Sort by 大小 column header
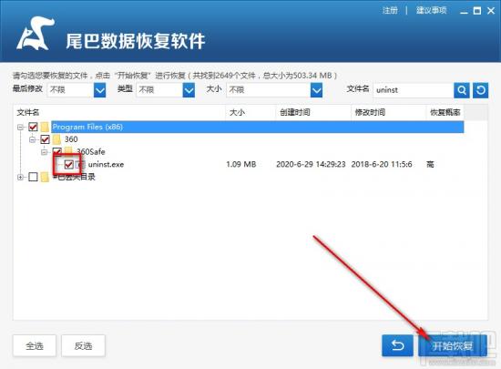Image resolution: width=501 pixels, height=369 pixels. point(250,112)
